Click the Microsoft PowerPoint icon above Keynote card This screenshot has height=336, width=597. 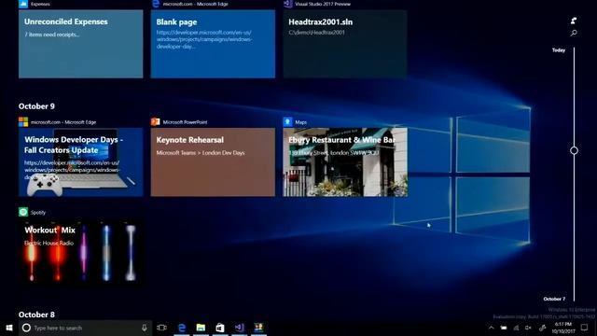click(156, 122)
